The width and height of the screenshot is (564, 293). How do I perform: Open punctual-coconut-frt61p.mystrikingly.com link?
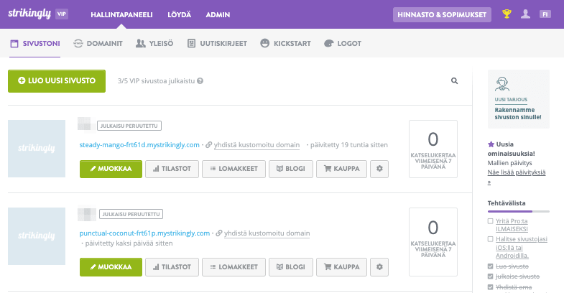point(144,233)
